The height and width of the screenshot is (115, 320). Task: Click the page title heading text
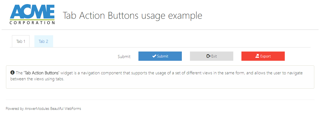pyautogui.click(x=132, y=15)
